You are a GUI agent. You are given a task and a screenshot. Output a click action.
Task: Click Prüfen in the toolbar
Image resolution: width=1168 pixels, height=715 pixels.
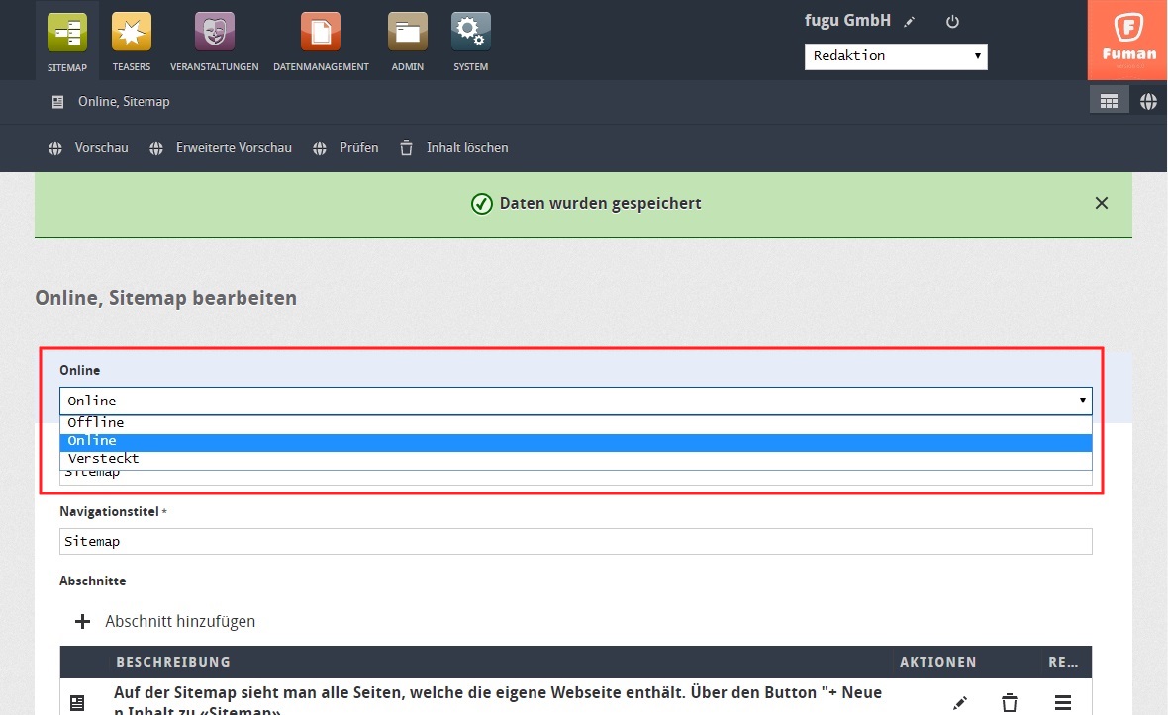(x=345, y=148)
